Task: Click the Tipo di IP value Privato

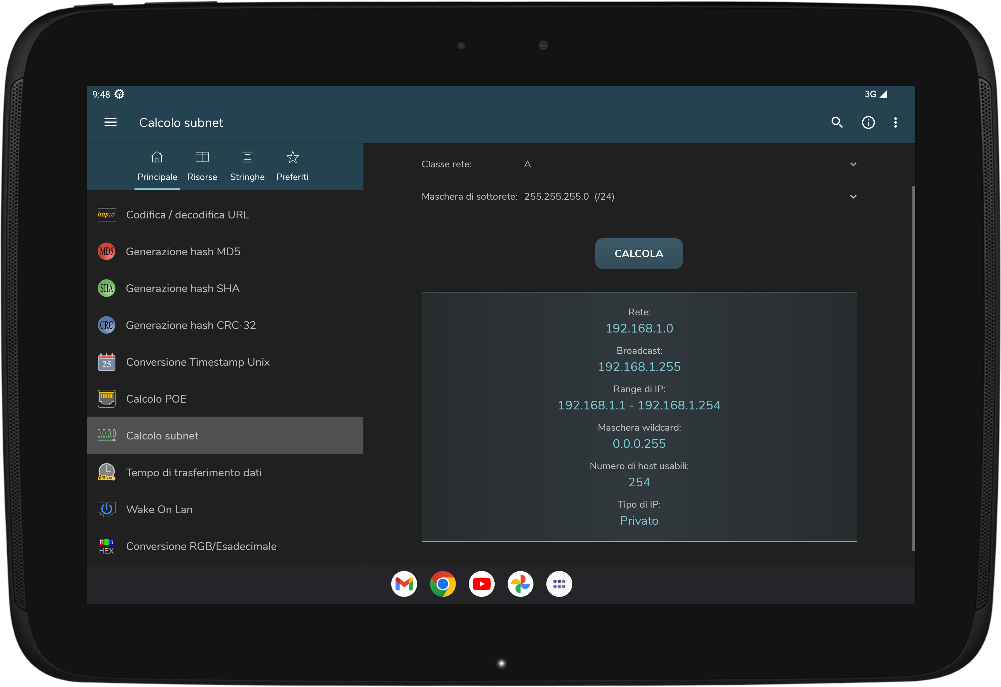Action: pyautogui.click(x=639, y=521)
